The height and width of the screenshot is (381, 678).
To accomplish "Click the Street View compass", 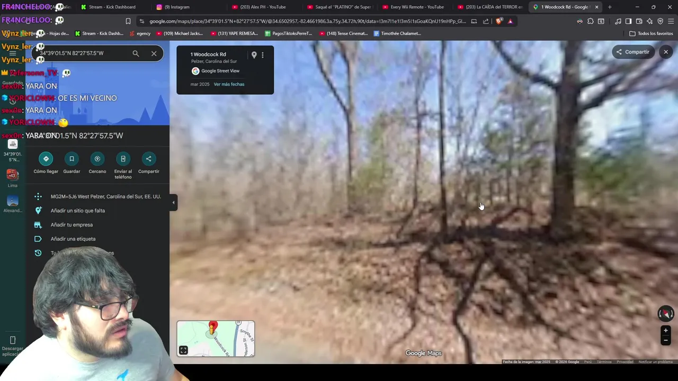I will 666,314.
